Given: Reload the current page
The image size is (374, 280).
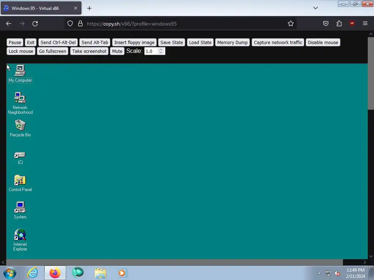Looking at the screenshot, I should pos(35,24).
